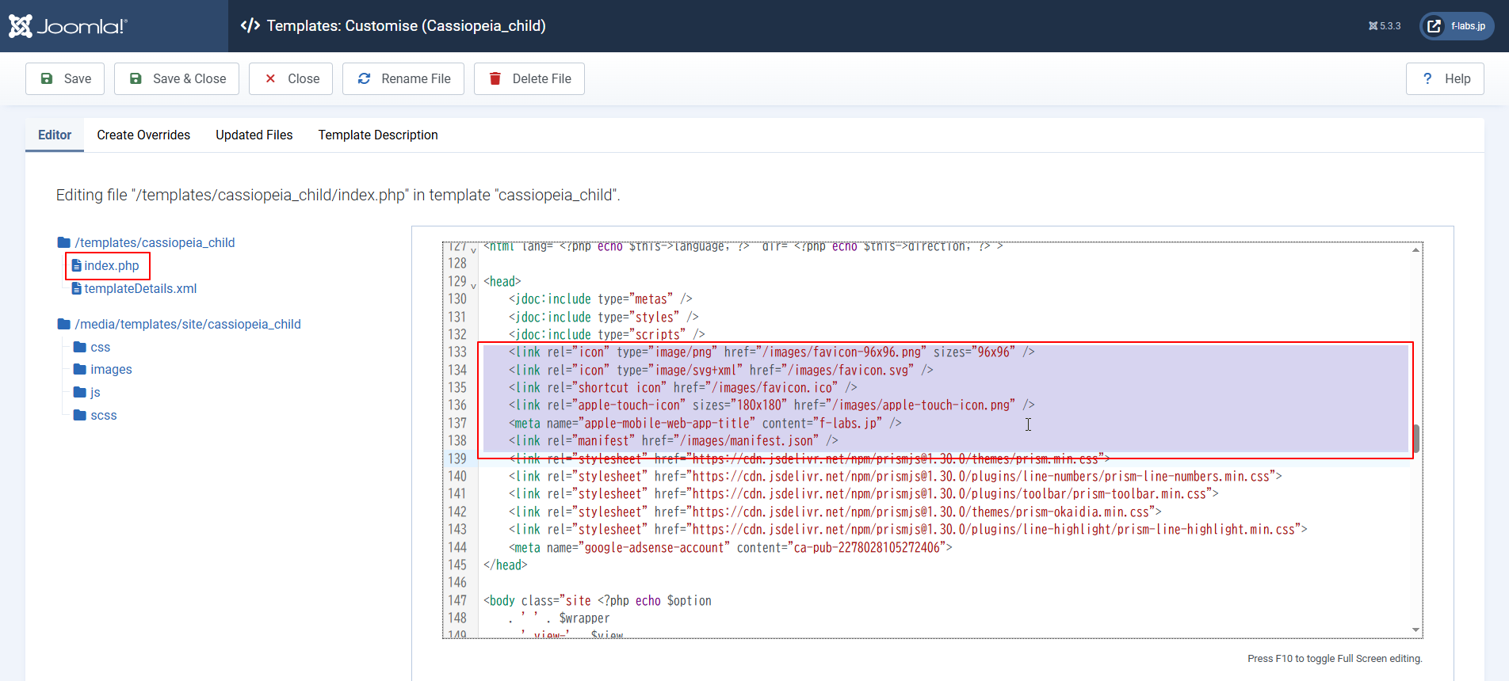Screen dimensions: 1509x681
Task: Click the Save floppy disk icon
Action: [x=47, y=78]
